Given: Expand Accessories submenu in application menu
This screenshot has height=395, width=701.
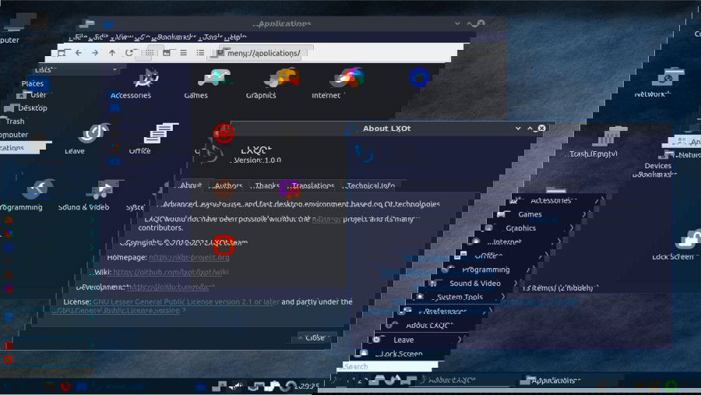Looking at the screenshot, I should coord(555,200).
